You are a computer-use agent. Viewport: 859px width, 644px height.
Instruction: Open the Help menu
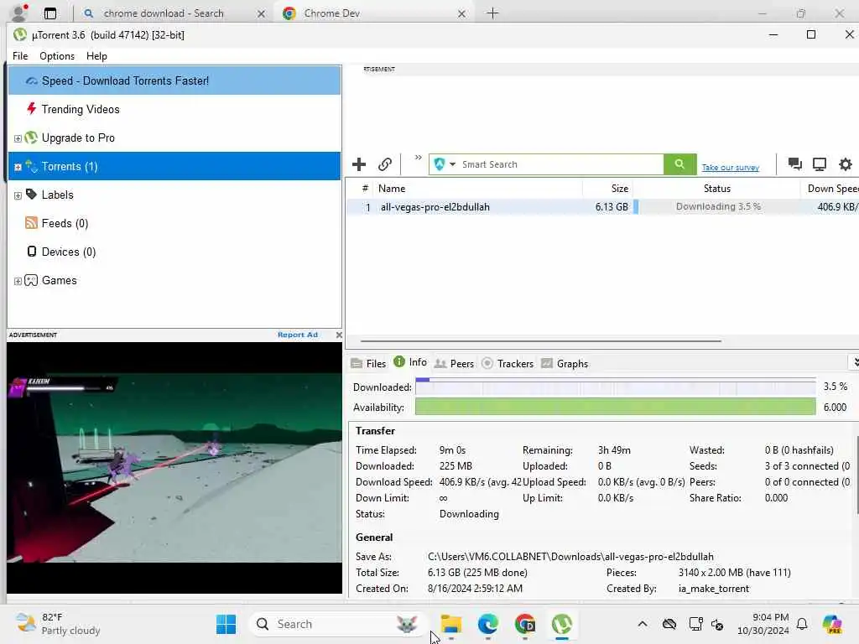tap(97, 56)
